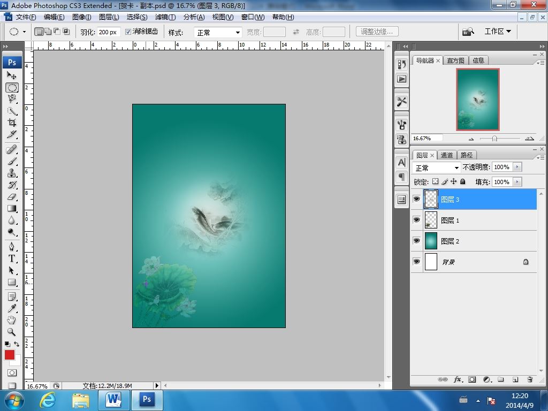Click the Refine Edge (调整边缘) button

point(377,32)
